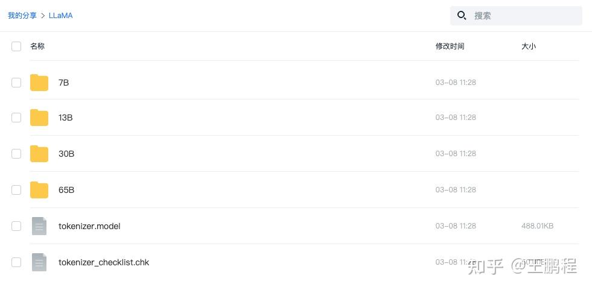Sort by 名称 column header
Image resolution: width=592 pixels, height=290 pixels.
(37, 46)
